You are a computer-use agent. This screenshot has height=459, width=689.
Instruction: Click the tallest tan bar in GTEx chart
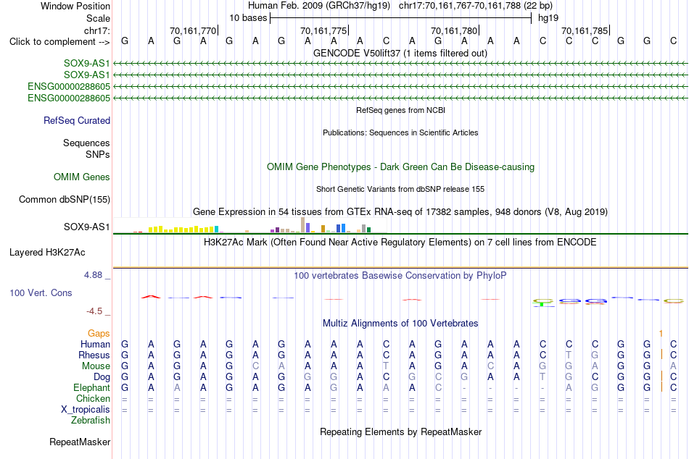302,224
